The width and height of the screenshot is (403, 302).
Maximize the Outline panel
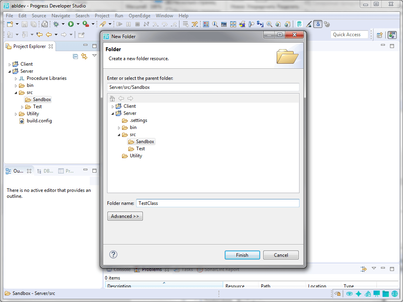point(94,171)
